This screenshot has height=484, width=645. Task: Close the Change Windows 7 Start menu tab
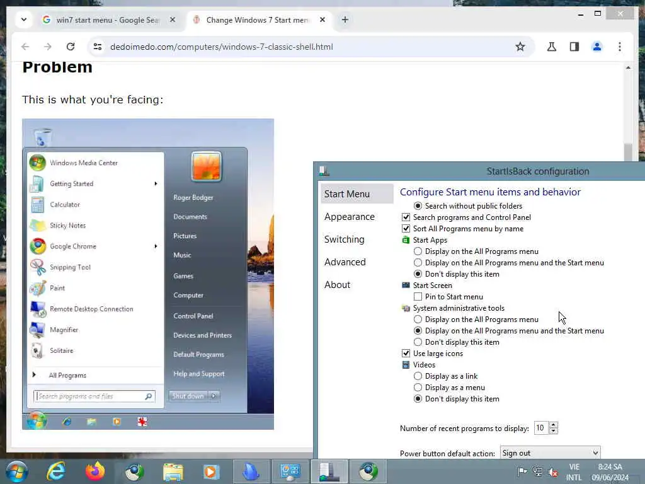322,20
